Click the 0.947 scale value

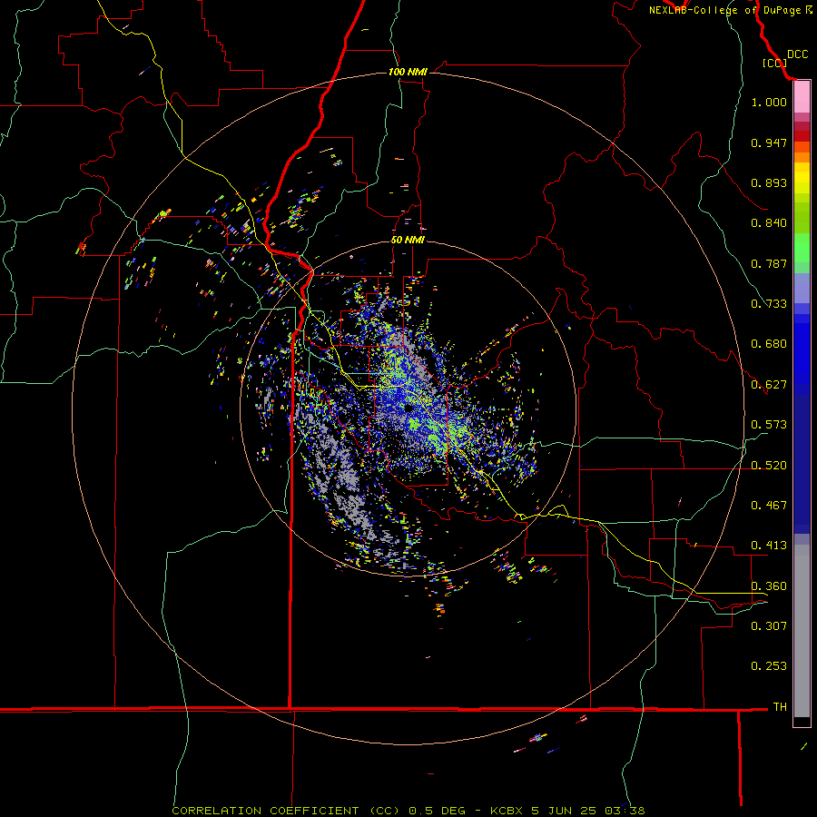(x=769, y=143)
